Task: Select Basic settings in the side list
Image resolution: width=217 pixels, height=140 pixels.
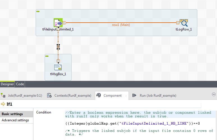Action: (12, 114)
